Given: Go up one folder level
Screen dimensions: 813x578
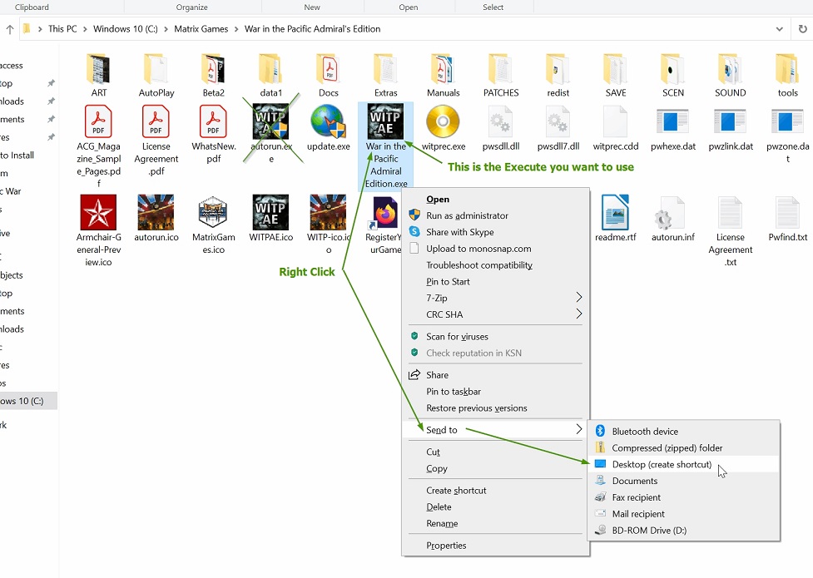Looking at the screenshot, I should click(10, 30).
